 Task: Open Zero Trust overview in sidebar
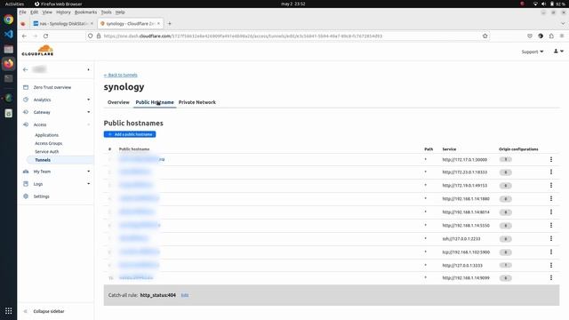(52, 87)
